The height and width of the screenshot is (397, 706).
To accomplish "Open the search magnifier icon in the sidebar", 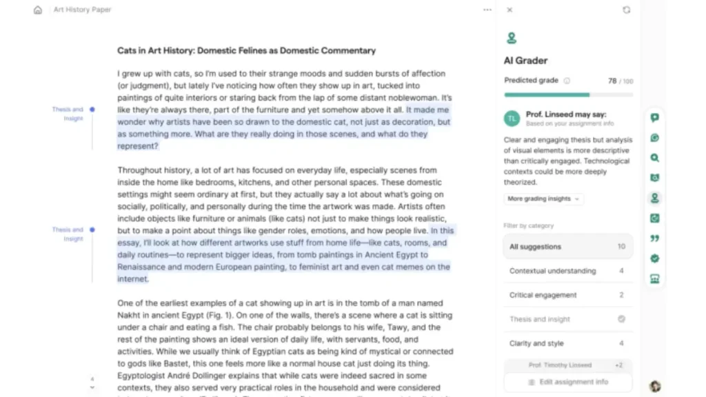I will pos(655,157).
